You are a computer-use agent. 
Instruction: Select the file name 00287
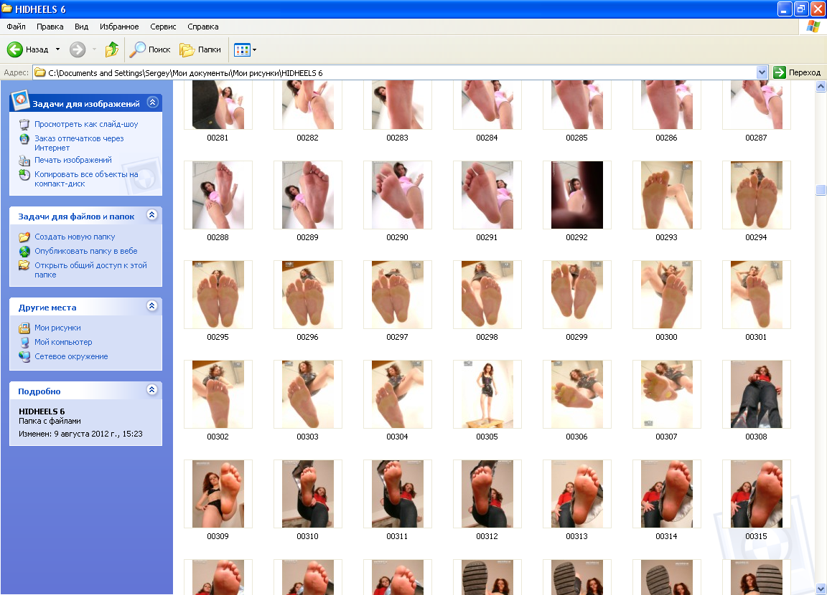757,138
